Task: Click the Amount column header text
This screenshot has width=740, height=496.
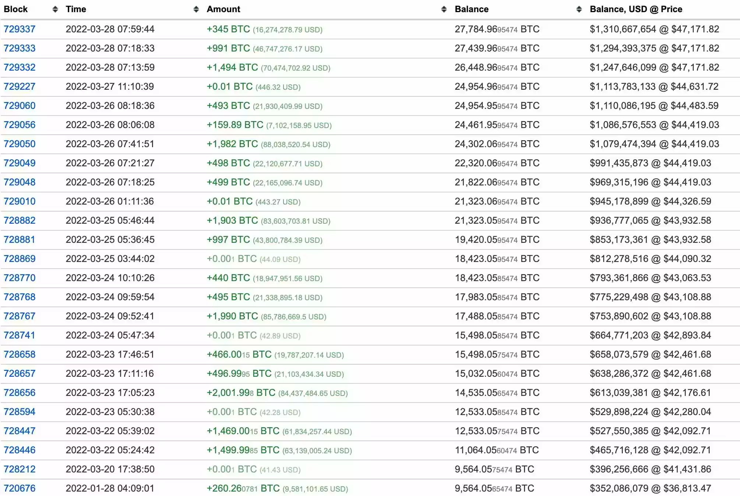Action: point(223,9)
